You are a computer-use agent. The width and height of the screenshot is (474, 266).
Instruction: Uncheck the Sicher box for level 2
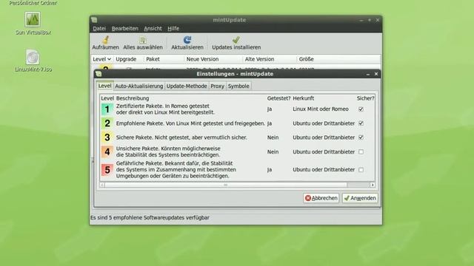click(361, 123)
